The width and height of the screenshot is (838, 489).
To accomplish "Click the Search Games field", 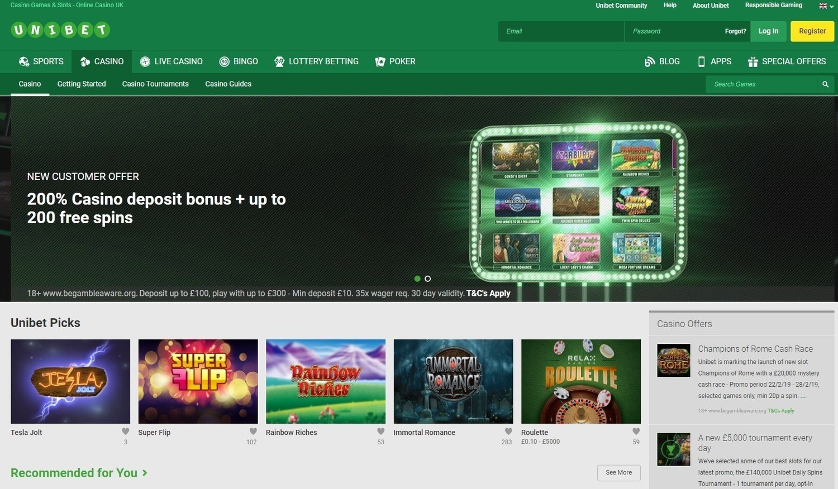I will click(761, 84).
